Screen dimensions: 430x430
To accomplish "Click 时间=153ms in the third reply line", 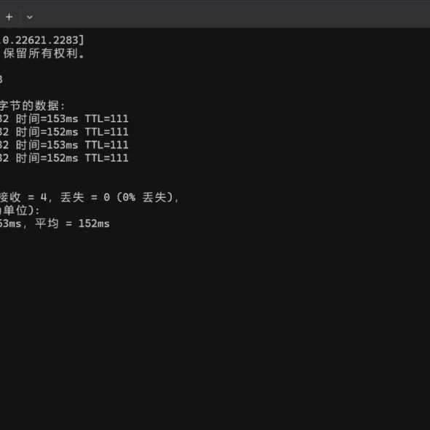I will coord(47,145).
